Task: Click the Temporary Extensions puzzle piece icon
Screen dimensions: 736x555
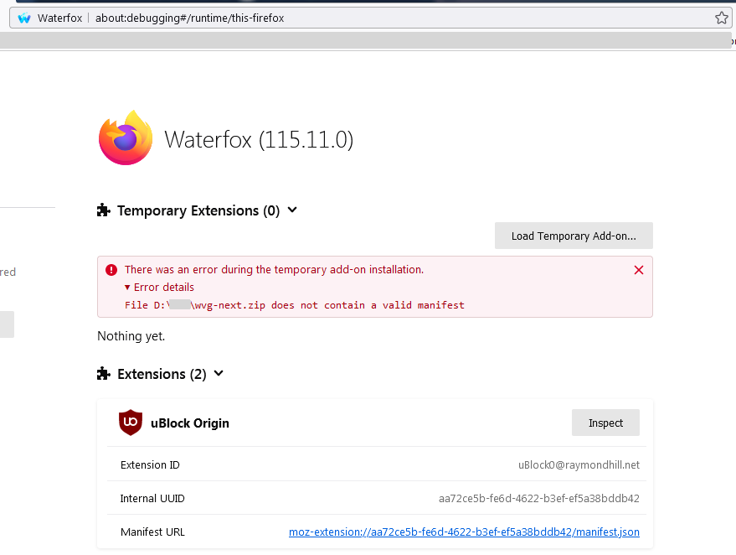Action: [104, 210]
